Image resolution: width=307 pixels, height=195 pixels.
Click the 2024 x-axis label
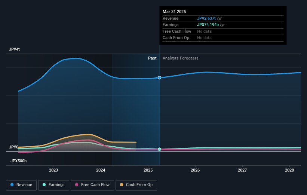coord(101,170)
